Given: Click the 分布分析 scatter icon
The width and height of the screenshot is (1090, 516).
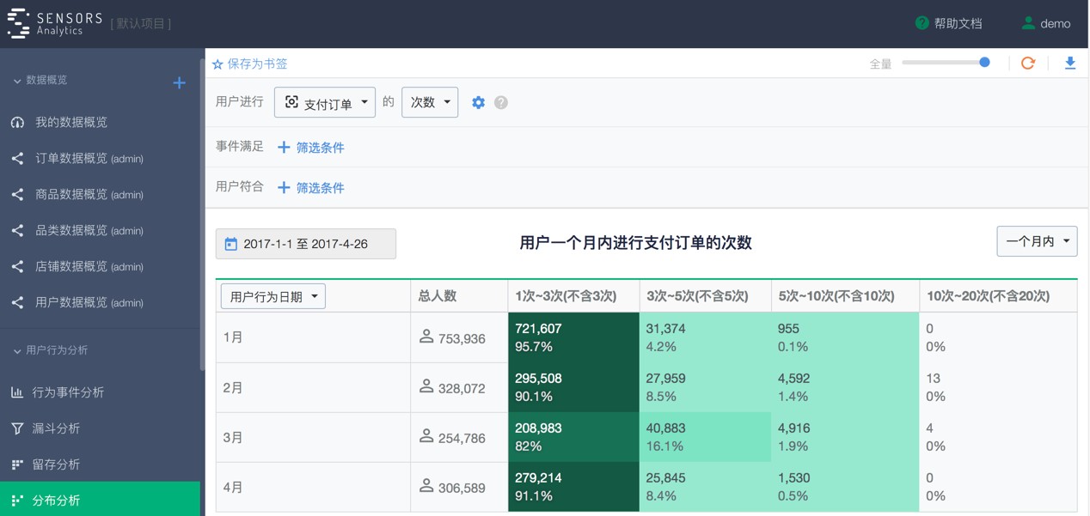Looking at the screenshot, I should pos(17,501).
